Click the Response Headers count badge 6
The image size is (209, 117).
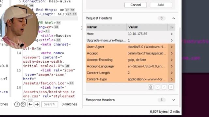[161, 100]
